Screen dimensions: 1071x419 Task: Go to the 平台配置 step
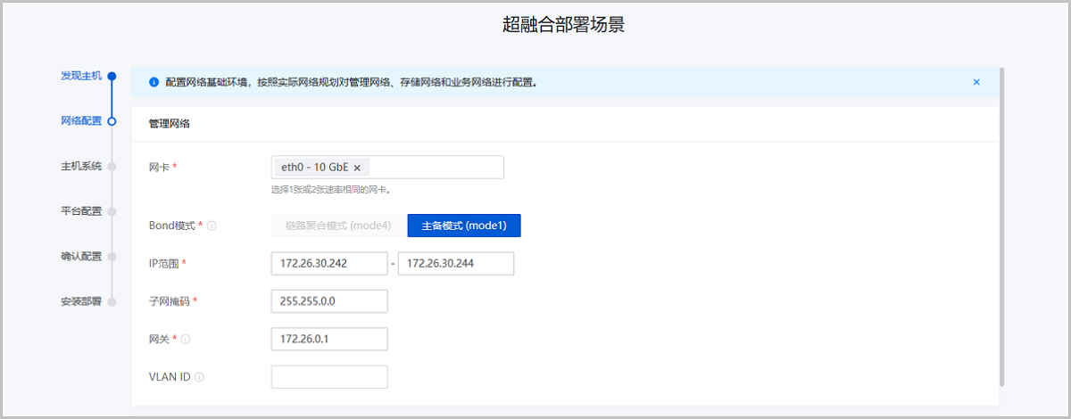pyautogui.click(x=80, y=211)
